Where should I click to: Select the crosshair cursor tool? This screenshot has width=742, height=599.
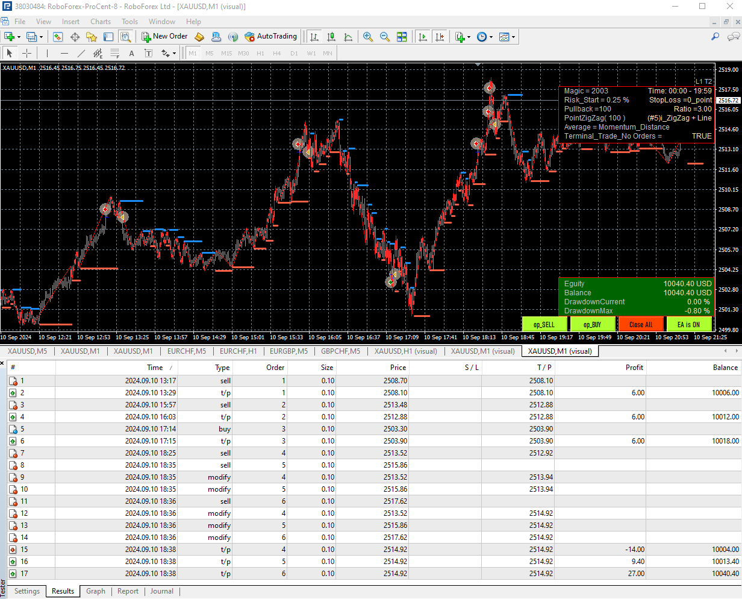[27, 53]
